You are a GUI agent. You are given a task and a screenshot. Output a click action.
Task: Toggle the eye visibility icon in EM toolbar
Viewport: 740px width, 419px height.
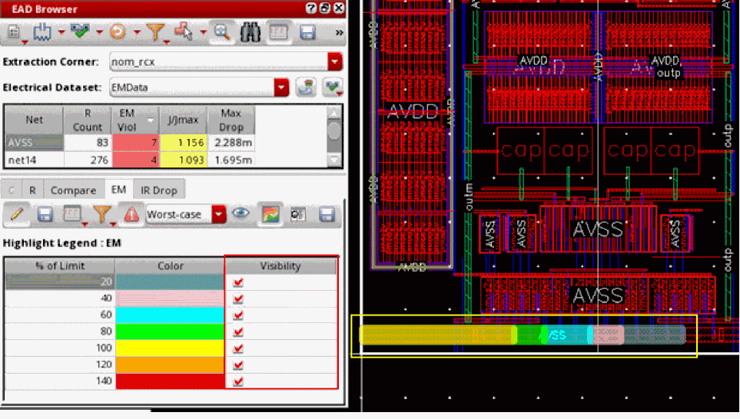pos(241,214)
